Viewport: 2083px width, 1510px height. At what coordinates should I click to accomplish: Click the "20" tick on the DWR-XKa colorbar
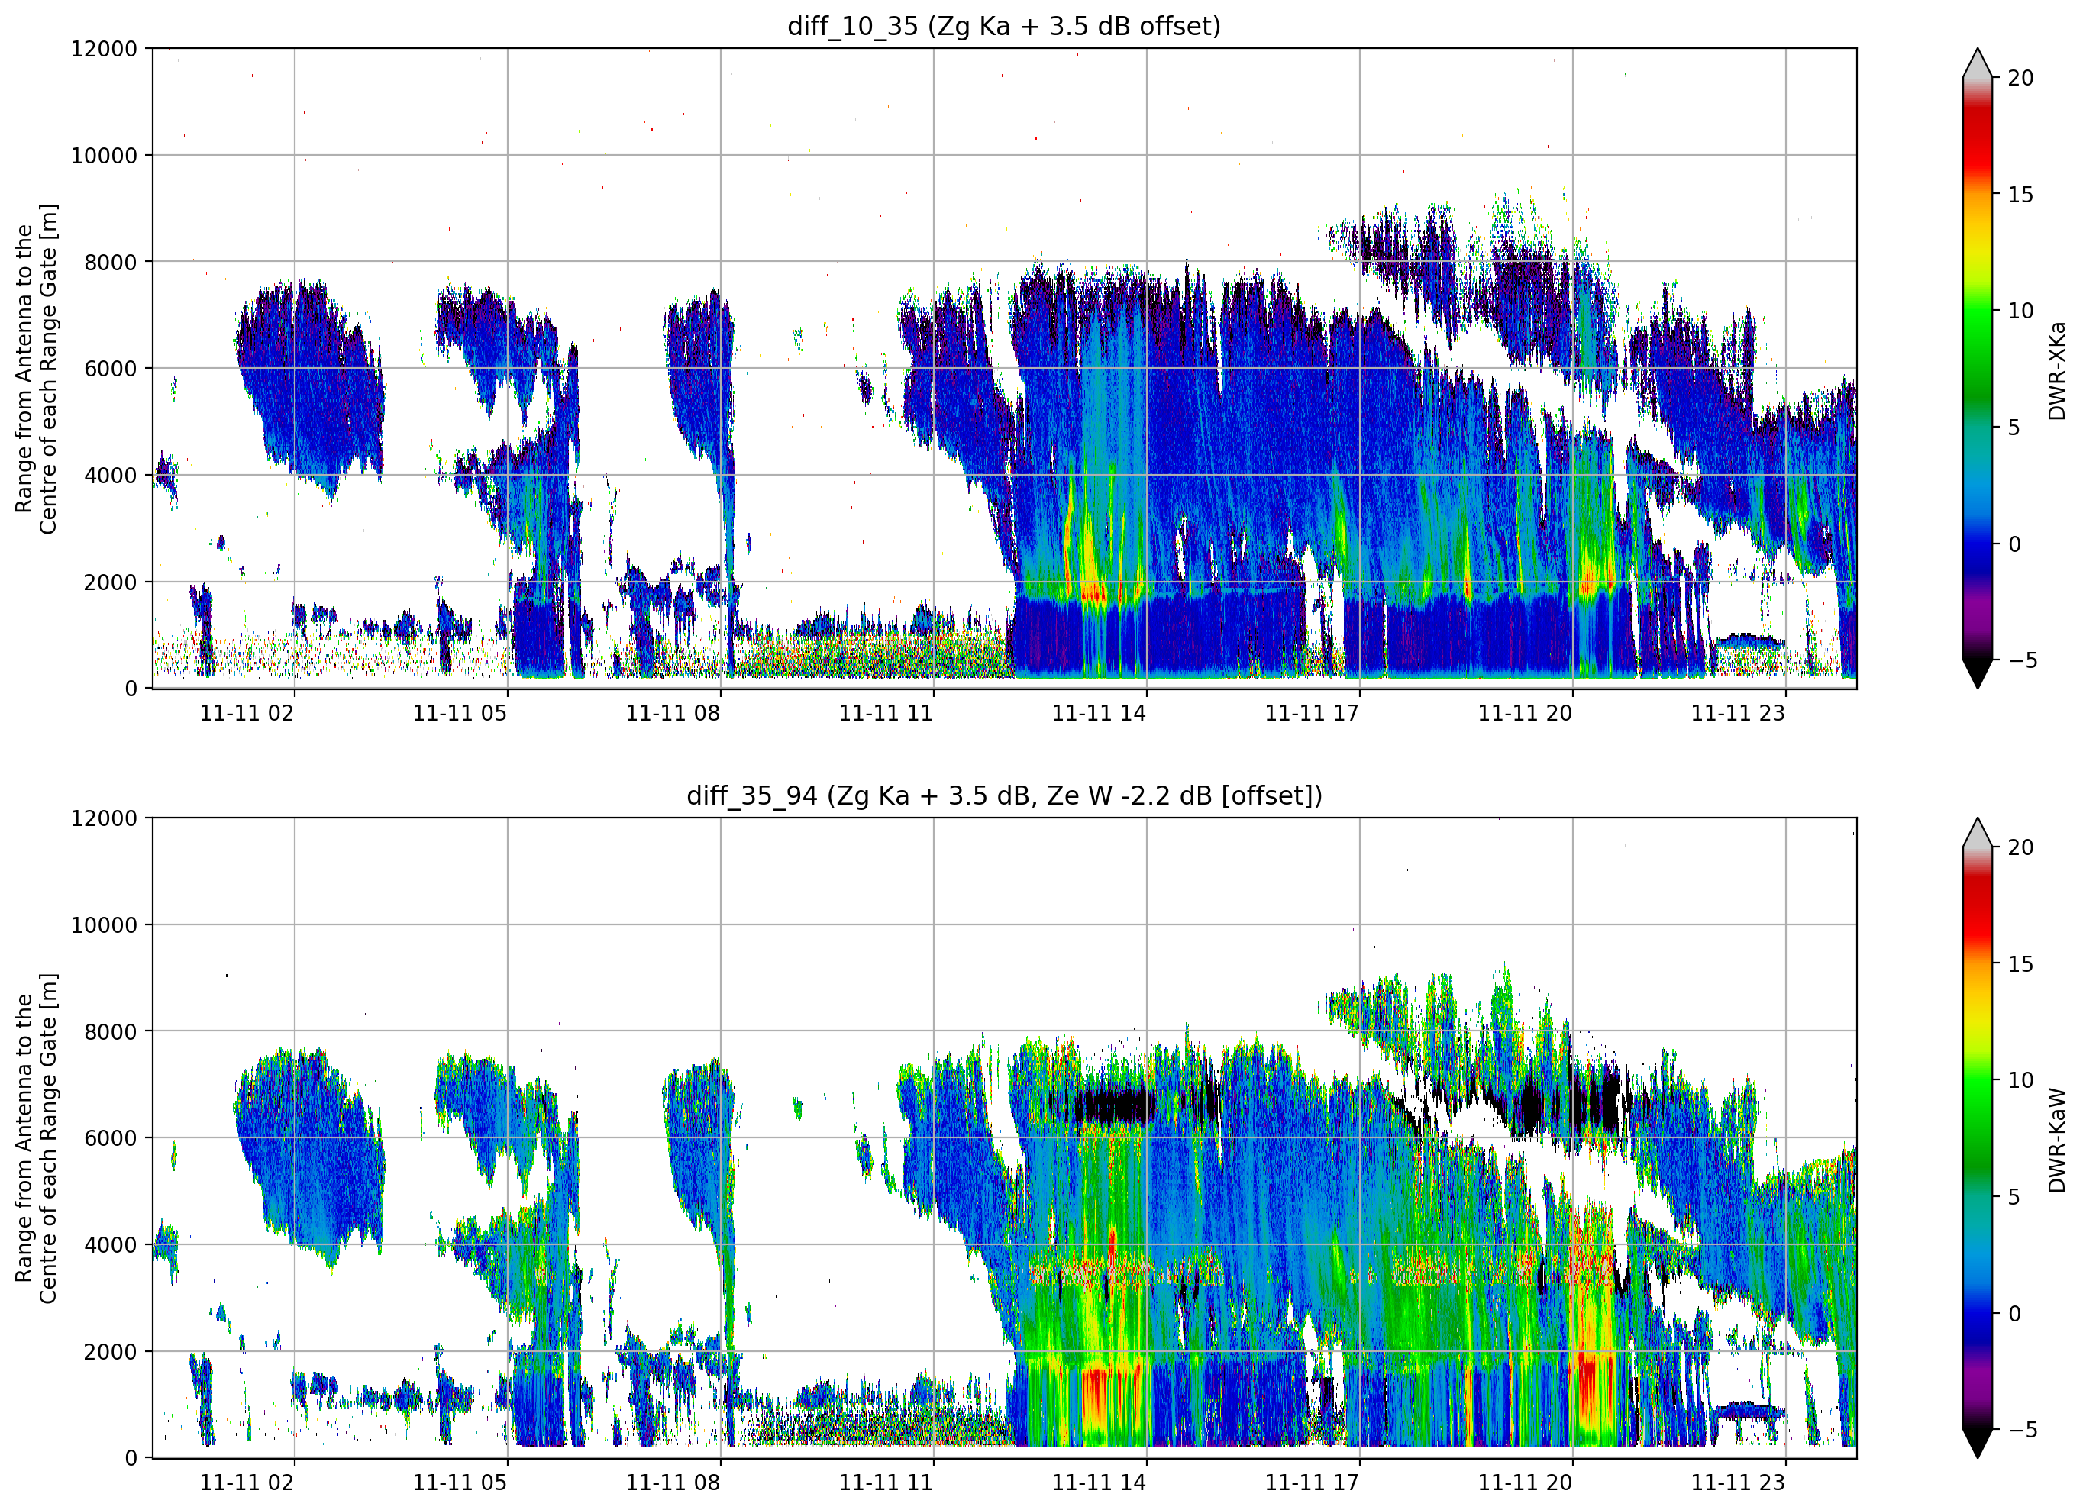pos(2020,78)
